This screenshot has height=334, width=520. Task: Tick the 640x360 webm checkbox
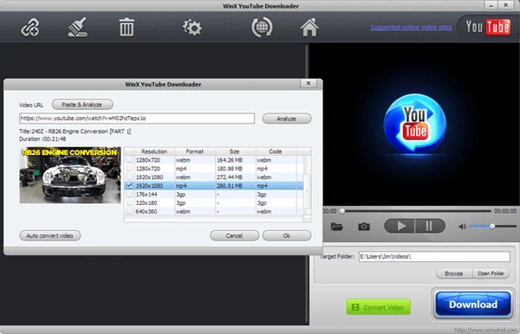(129, 211)
